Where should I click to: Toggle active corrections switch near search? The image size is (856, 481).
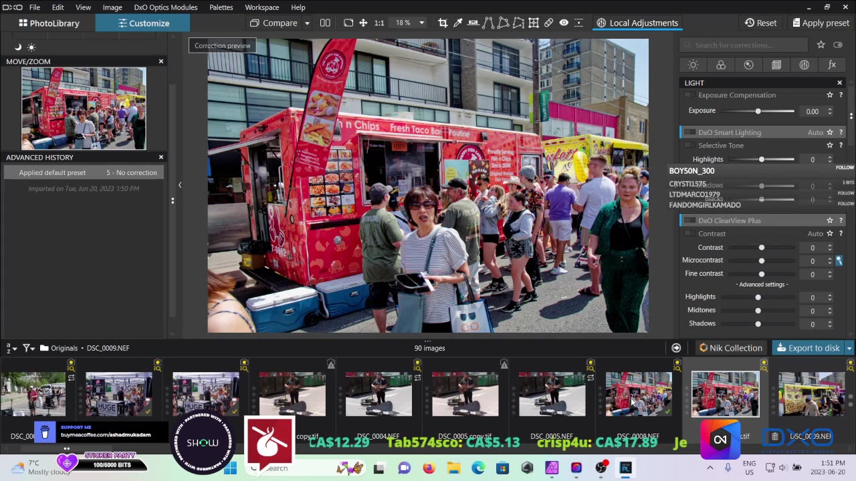(x=839, y=45)
